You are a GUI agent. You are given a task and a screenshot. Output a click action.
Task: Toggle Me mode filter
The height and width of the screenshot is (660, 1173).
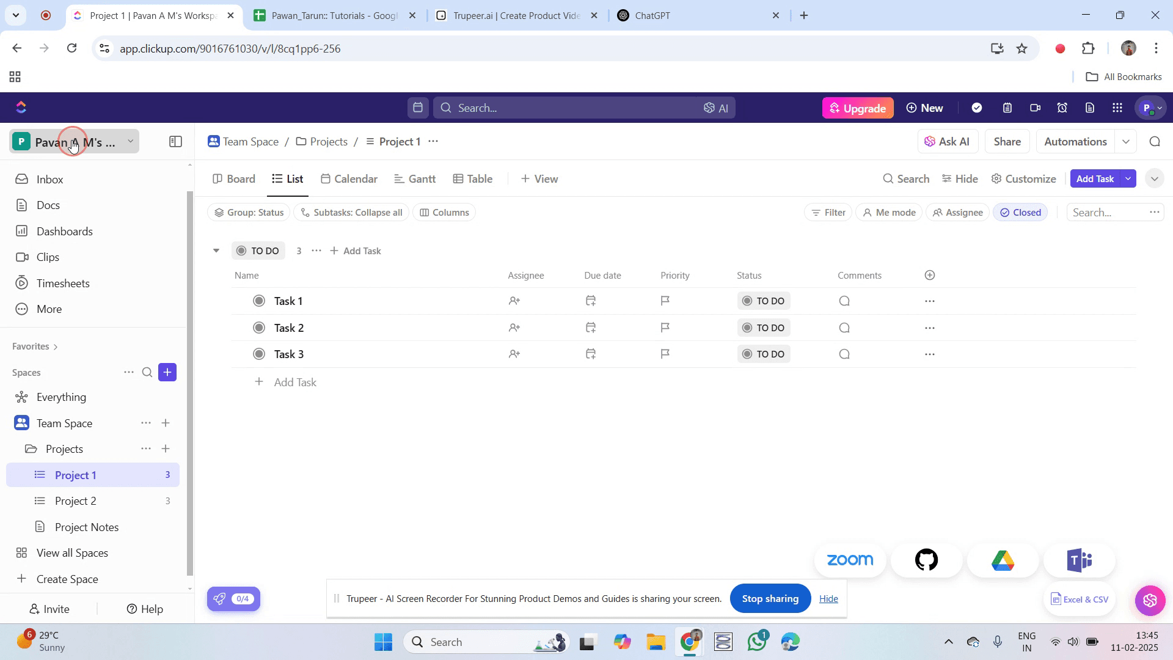889,213
